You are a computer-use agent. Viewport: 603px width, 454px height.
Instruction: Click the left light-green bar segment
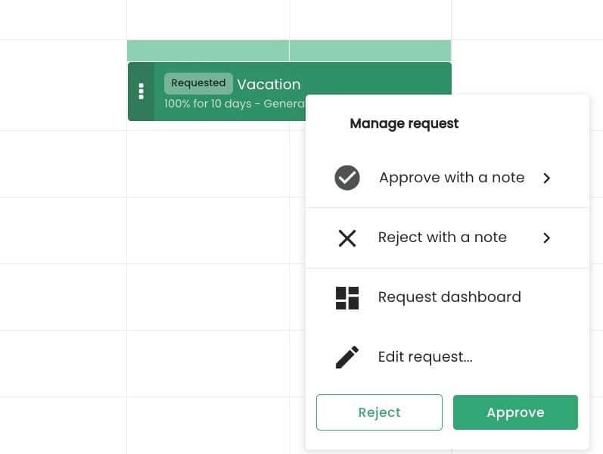[208, 51]
